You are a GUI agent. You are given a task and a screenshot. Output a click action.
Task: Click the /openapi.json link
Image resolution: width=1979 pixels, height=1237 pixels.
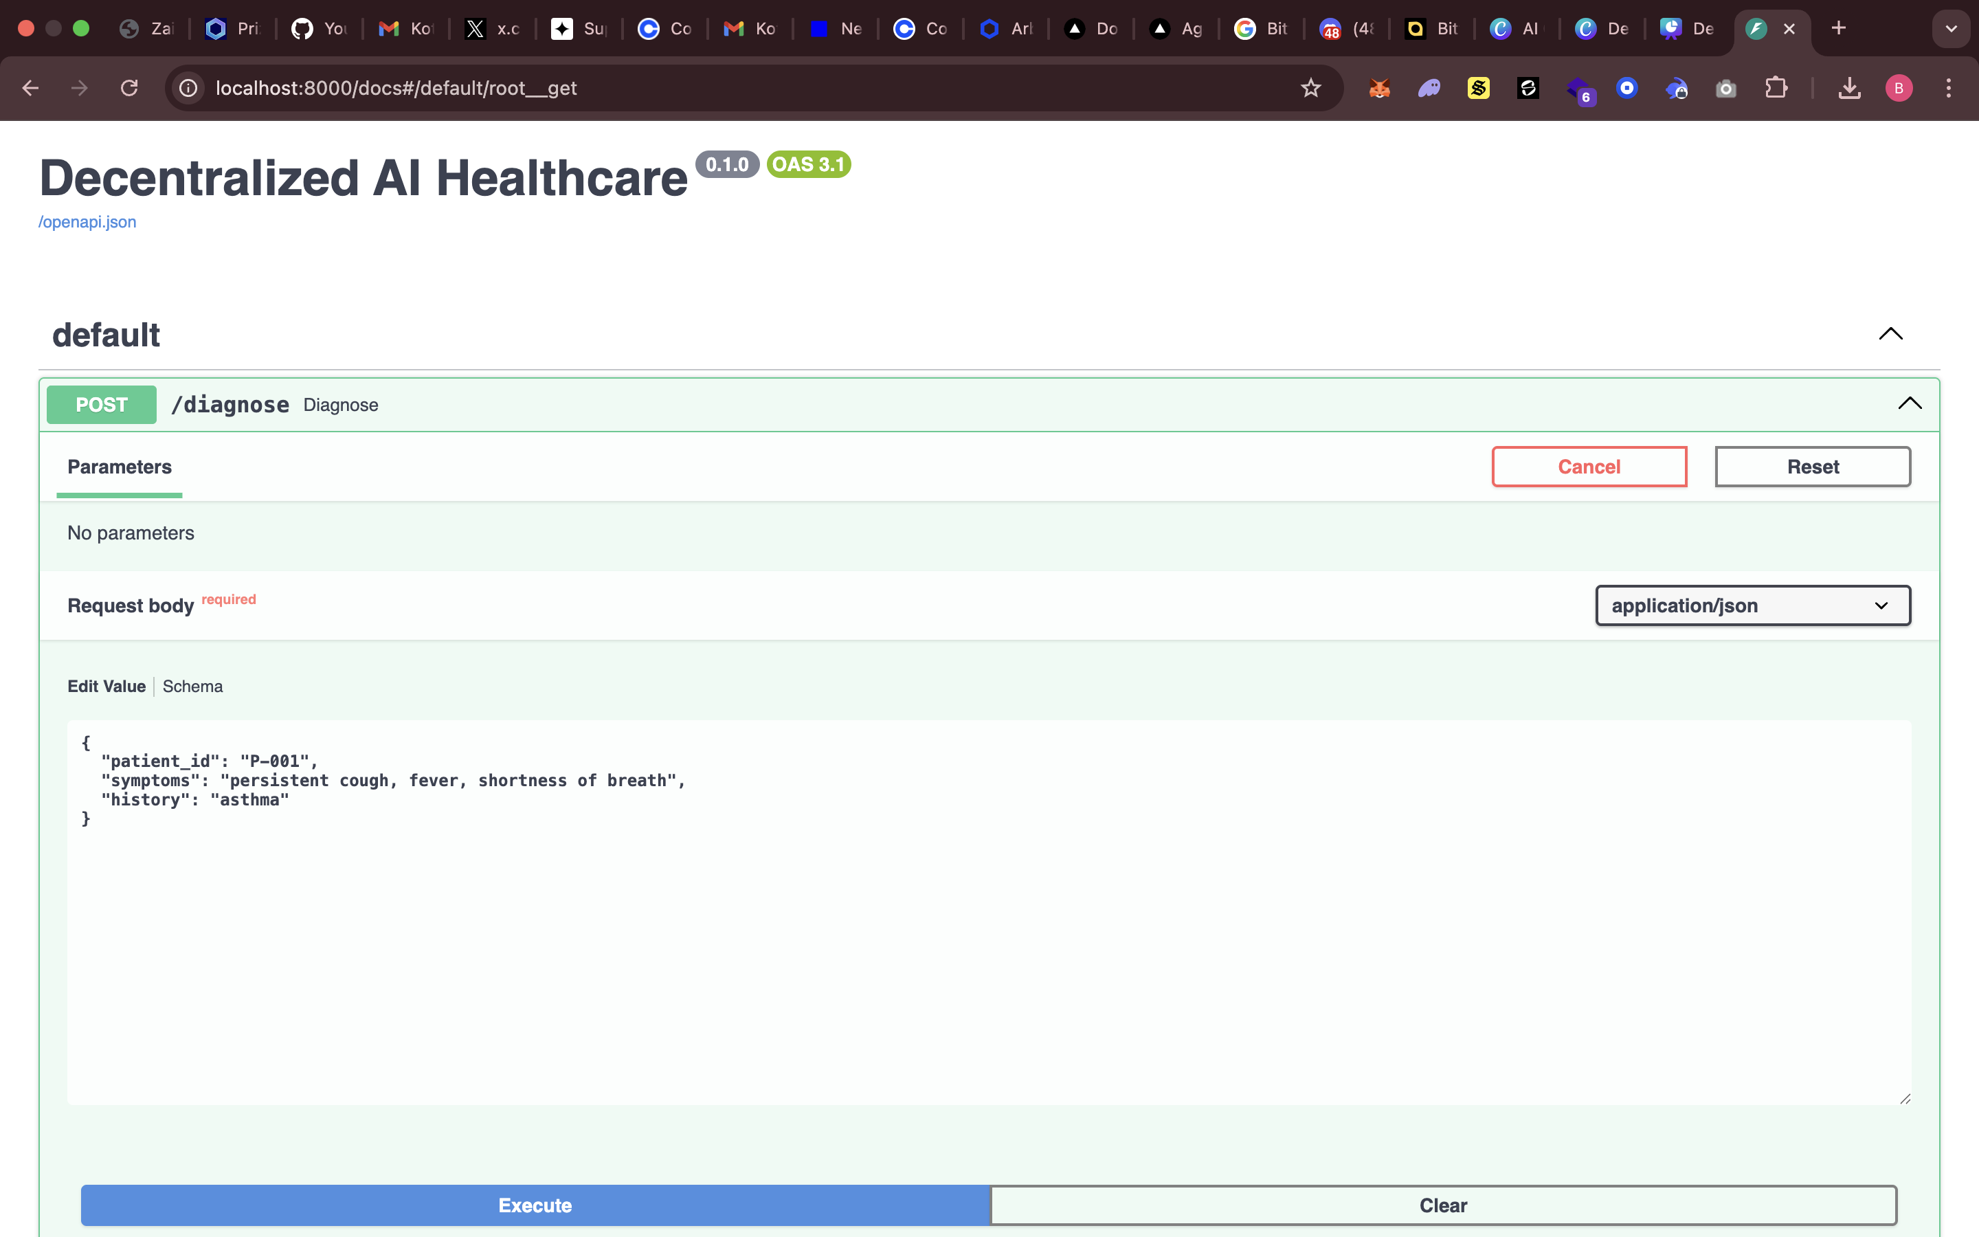click(87, 222)
